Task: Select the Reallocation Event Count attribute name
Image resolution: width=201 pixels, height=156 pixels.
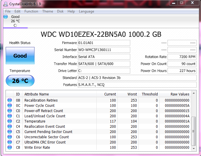Action: click(x=45, y=126)
